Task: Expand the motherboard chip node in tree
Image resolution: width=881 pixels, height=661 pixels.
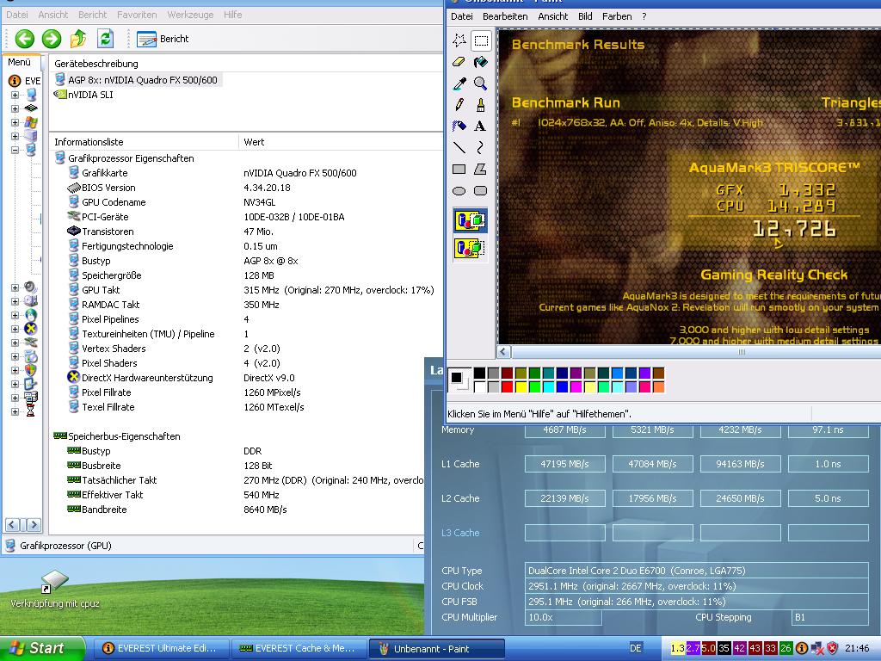Action: pyautogui.click(x=15, y=108)
